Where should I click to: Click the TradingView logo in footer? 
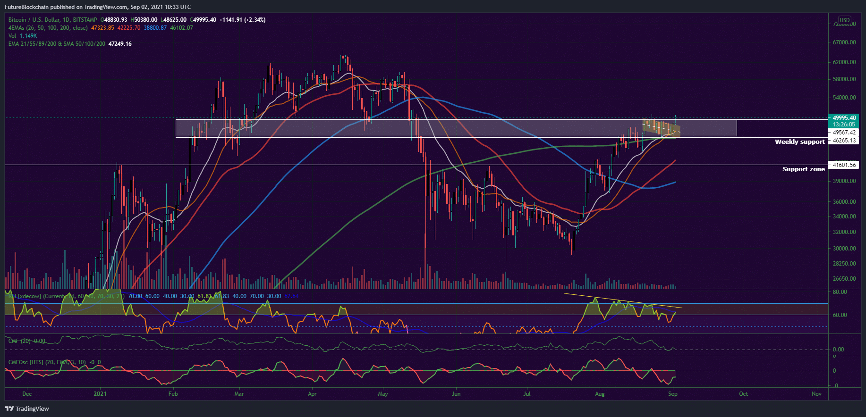(27, 409)
